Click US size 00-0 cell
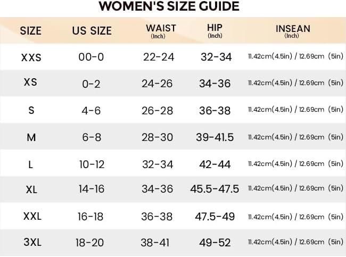This screenshot has height=257, width=346. [x=91, y=57]
